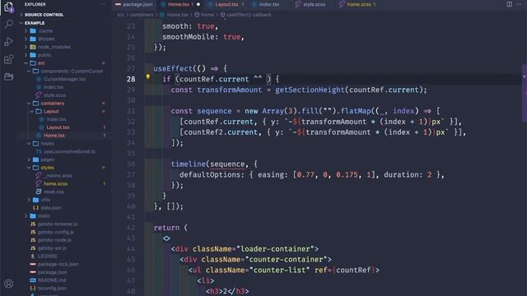
Task: Click the unsaved dot on Home.tsx tab
Action: [x=198, y=4]
